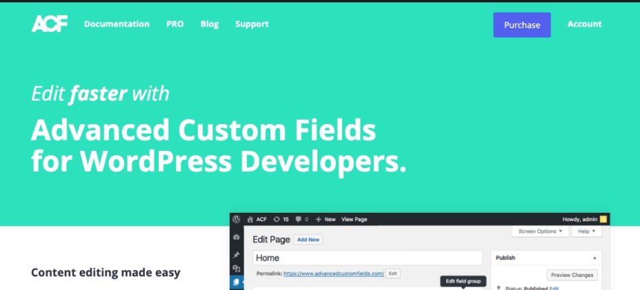Click the Status key icon
The width and height of the screenshot is (640, 290).
pyautogui.click(x=499, y=288)
